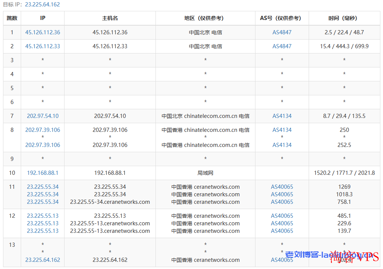This screenshot has height=269, width=383.
Task: Select the time value 2.5 / 22.4 / 48.7
Action: tap(344, 32)
